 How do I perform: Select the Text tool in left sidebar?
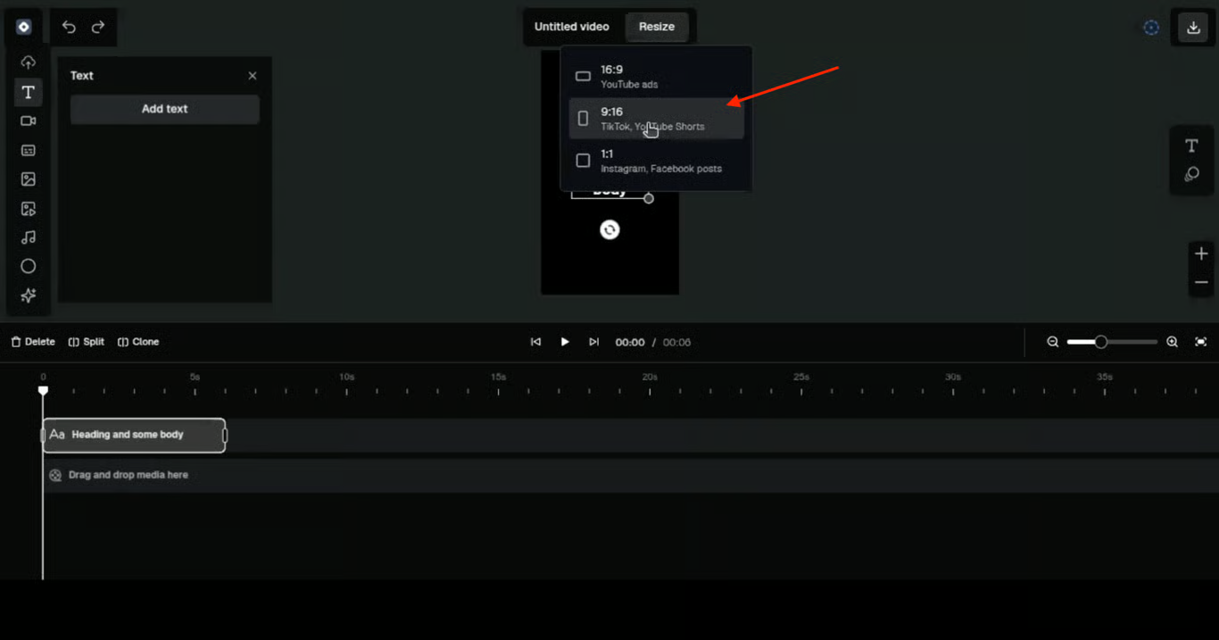[x=29, y=92]
